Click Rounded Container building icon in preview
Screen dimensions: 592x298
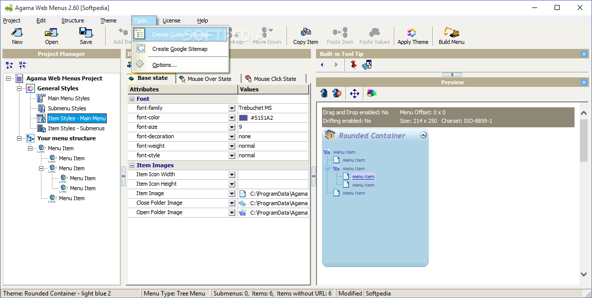330,135
